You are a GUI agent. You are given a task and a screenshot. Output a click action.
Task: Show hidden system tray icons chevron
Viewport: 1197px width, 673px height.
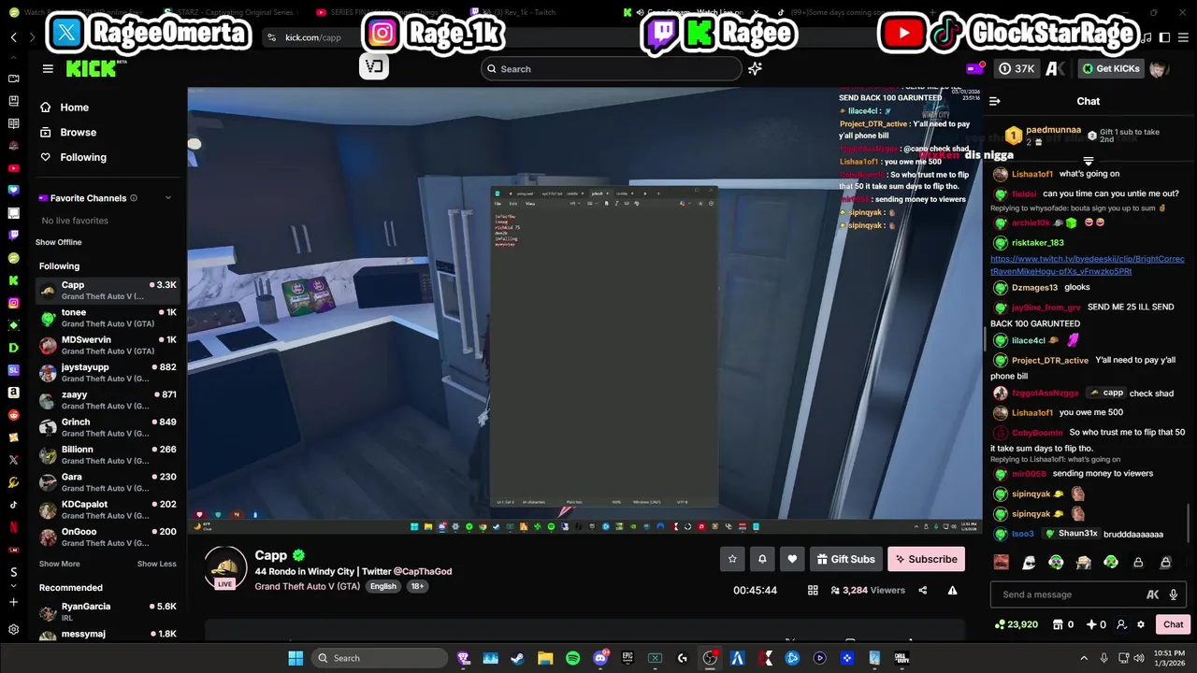pos(1085,658)
